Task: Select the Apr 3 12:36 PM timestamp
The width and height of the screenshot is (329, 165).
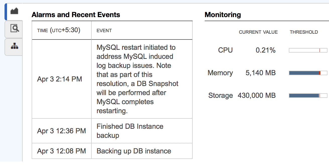Action: tap(62, 131)
